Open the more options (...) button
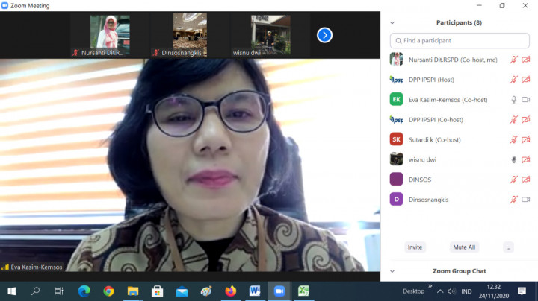Screen dimensions: 538x301 tap(508, 247)
